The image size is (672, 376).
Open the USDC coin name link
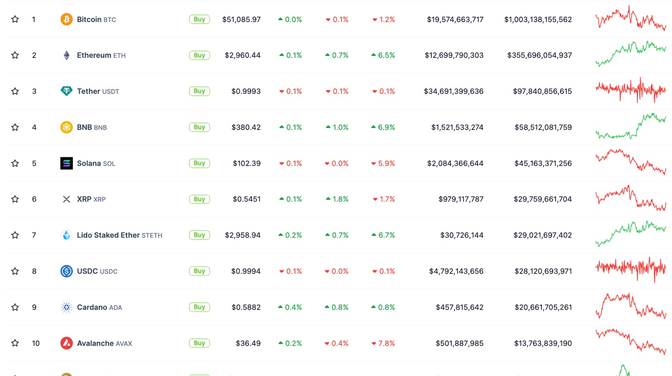point(97,271)
